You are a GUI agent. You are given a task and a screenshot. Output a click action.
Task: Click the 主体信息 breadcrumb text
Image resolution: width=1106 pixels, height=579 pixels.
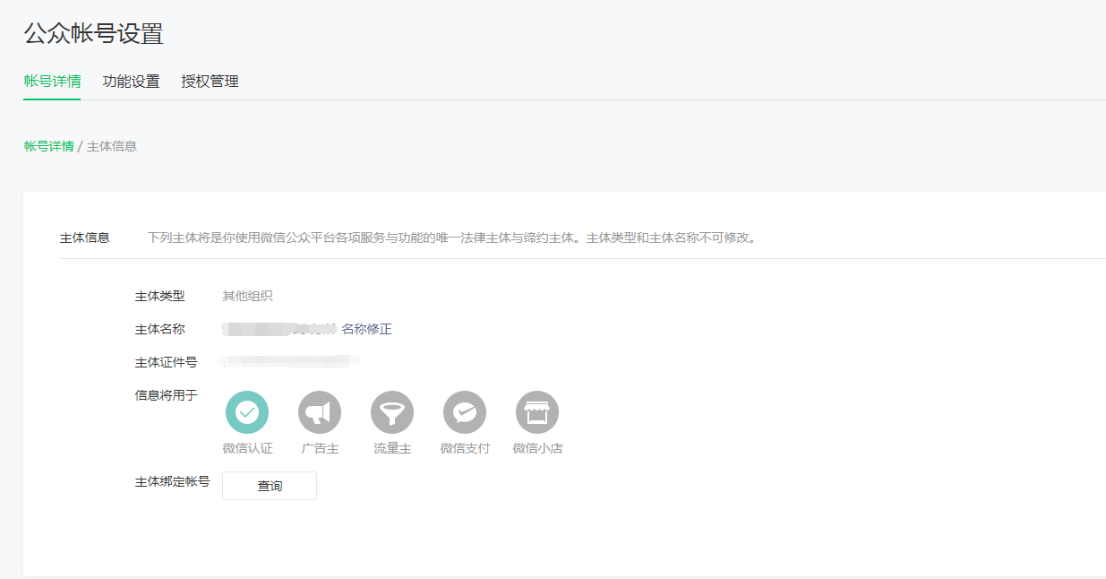point(112,146)
